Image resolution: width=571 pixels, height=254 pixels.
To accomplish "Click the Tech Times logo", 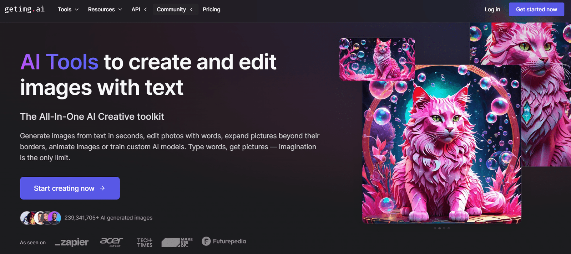I will tap(145, 242).
